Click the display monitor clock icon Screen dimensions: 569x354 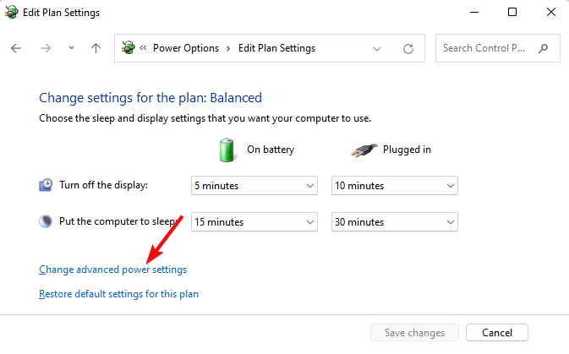tap(46, 185)
